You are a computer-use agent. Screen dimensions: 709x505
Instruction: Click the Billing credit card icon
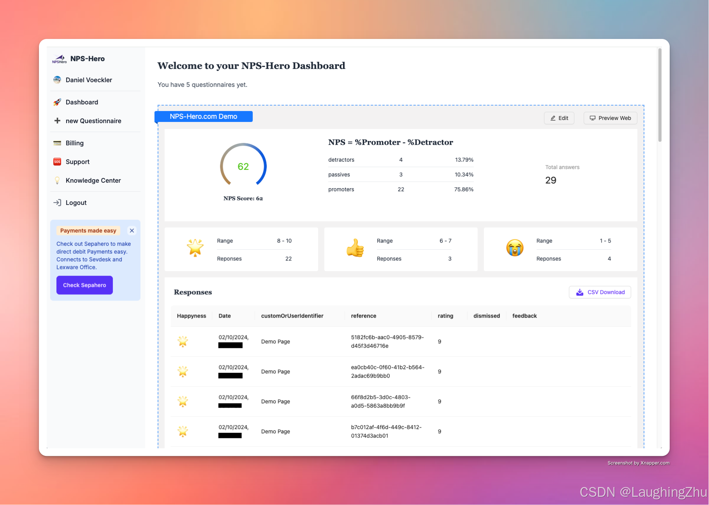[x=57, y=143]
